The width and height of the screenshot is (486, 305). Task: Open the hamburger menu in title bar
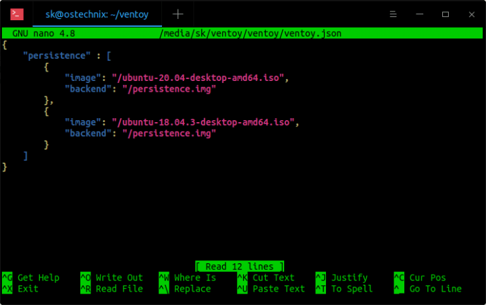[x=393, y=13]
